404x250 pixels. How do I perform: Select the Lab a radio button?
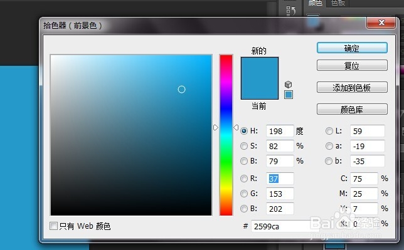pyautogui.click(x=329, y=146)
